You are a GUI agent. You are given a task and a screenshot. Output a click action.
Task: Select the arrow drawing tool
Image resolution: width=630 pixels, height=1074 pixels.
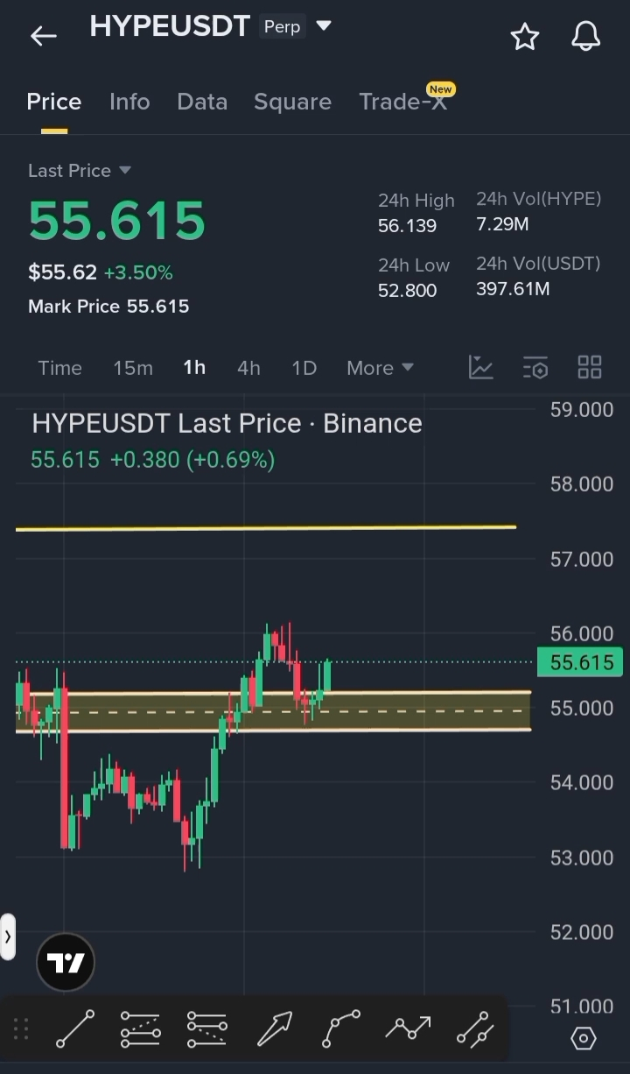(x=274, y=1028)
